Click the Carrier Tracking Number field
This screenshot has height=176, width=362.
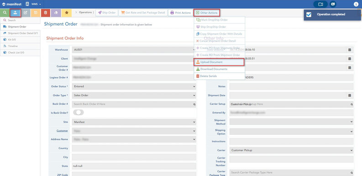click(291, 160)
